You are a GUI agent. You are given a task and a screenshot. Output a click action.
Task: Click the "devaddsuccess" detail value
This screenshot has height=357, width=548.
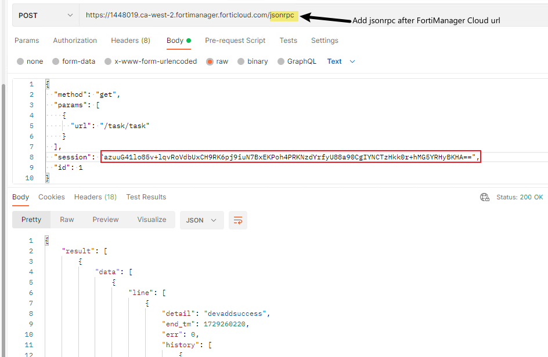235,314
